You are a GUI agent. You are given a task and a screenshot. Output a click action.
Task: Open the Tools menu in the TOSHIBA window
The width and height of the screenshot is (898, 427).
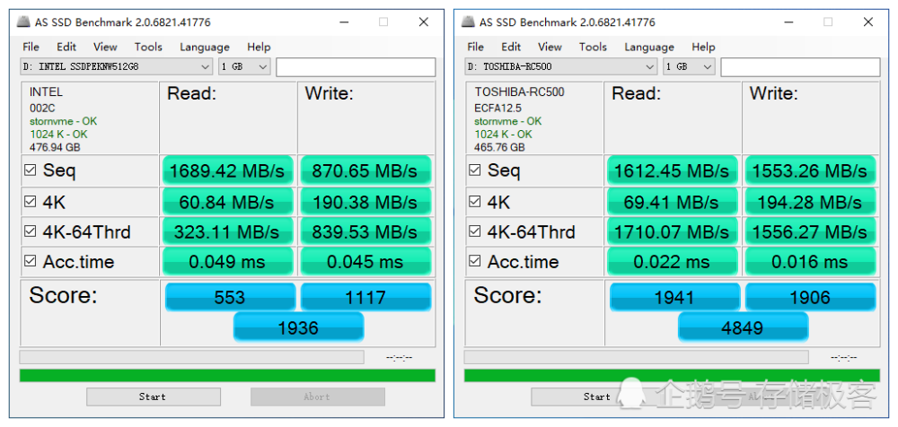click(593, 47)
